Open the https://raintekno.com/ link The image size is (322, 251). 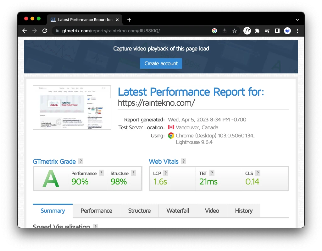point(156,103)
